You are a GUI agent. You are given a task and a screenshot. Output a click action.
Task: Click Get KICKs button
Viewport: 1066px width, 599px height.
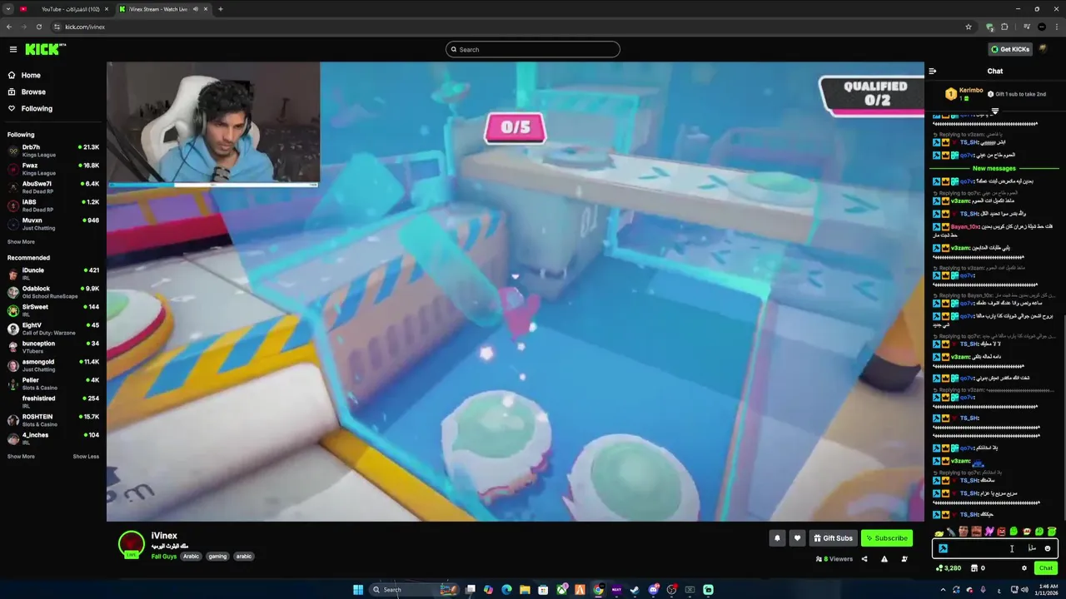coord(1010,49)
